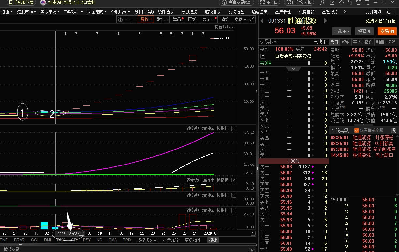Open 叠加 overlay dropdown
The height and width of the screenshot is (252, 399).
click(x=162, y=19)
